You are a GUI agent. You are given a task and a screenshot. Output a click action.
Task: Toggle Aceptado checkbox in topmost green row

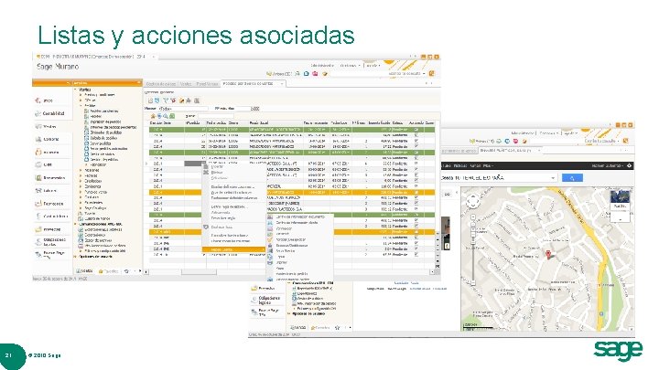point(416,130)
